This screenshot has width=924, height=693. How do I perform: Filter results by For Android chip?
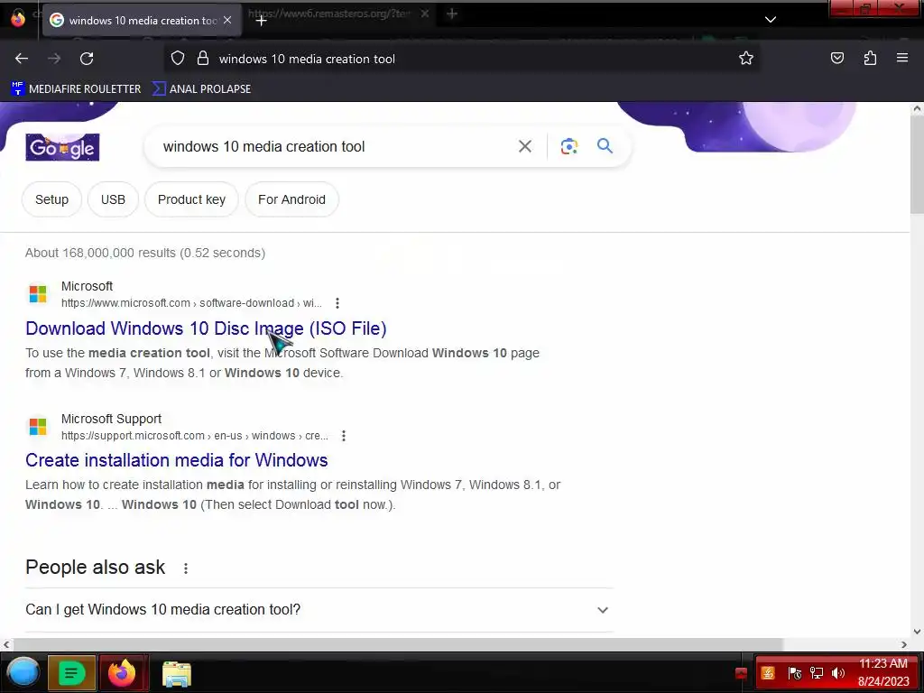[291, 199]
